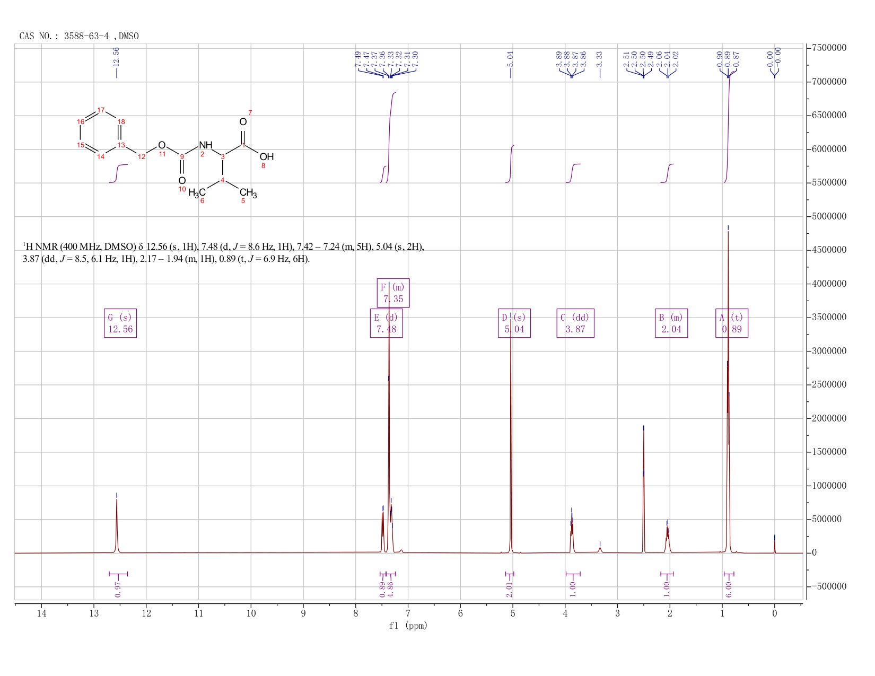The height and width of the screenshot is (676, 875).
Task: Click the 0.97 integral value
Action: [x=118, y=589]
